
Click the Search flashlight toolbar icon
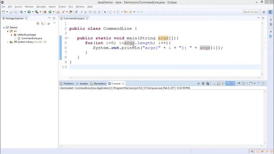tap(63, 12)
